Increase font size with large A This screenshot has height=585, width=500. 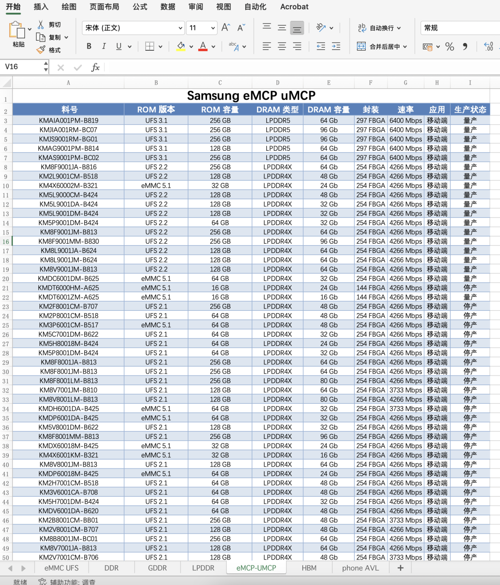[225, 28]
